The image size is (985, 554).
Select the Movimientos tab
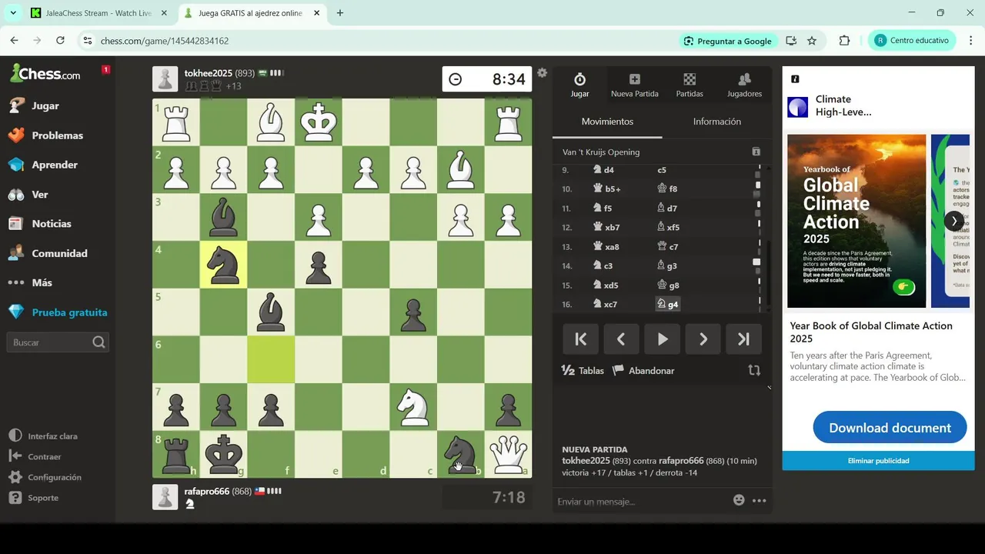(607, 122)
